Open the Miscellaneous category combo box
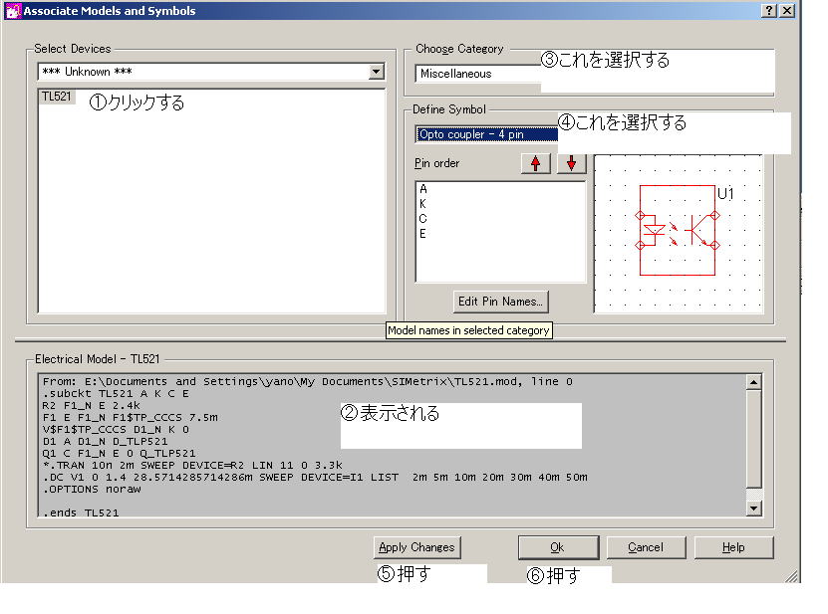Viewport: 828px width, 614px height. click(x=478, y=74)
